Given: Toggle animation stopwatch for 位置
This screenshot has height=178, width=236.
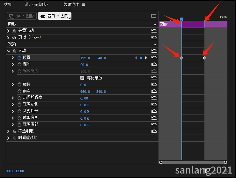Looking at the screenshot, I should pos(19,58).
